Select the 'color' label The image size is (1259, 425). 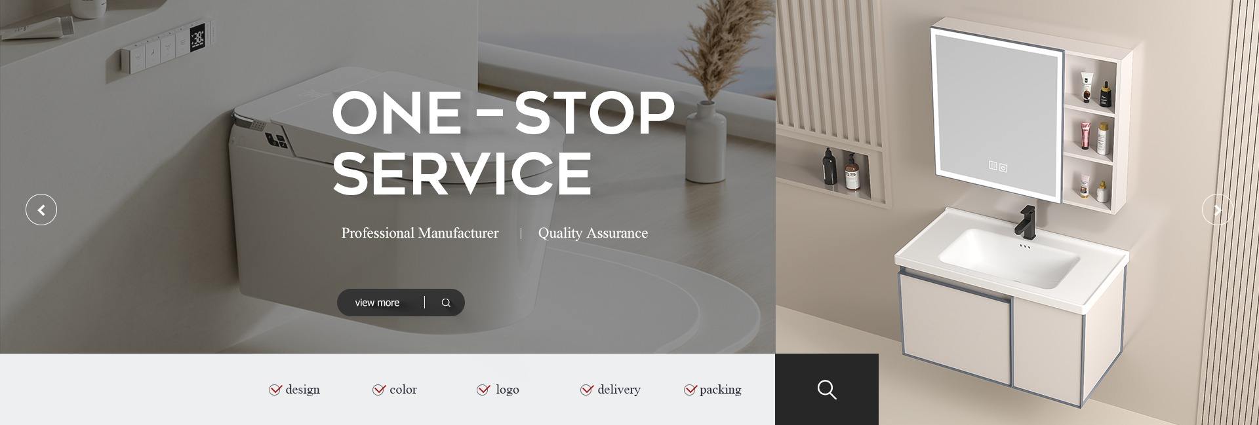point(403,390)
